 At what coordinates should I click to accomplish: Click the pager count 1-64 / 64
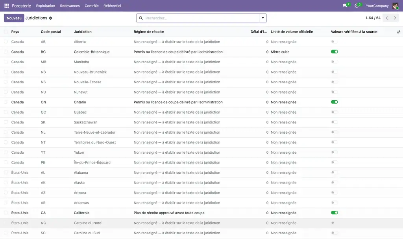[x=373, y=18]
